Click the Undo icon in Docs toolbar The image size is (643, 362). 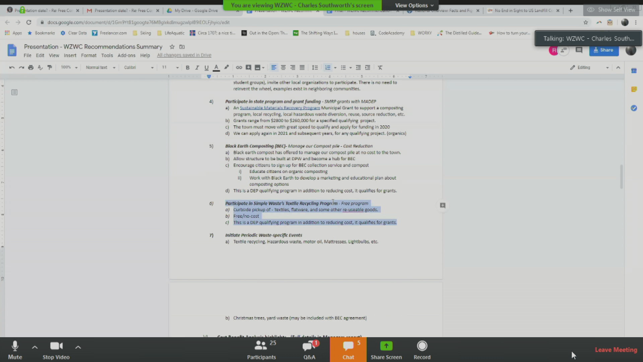[x=12, y=67]
